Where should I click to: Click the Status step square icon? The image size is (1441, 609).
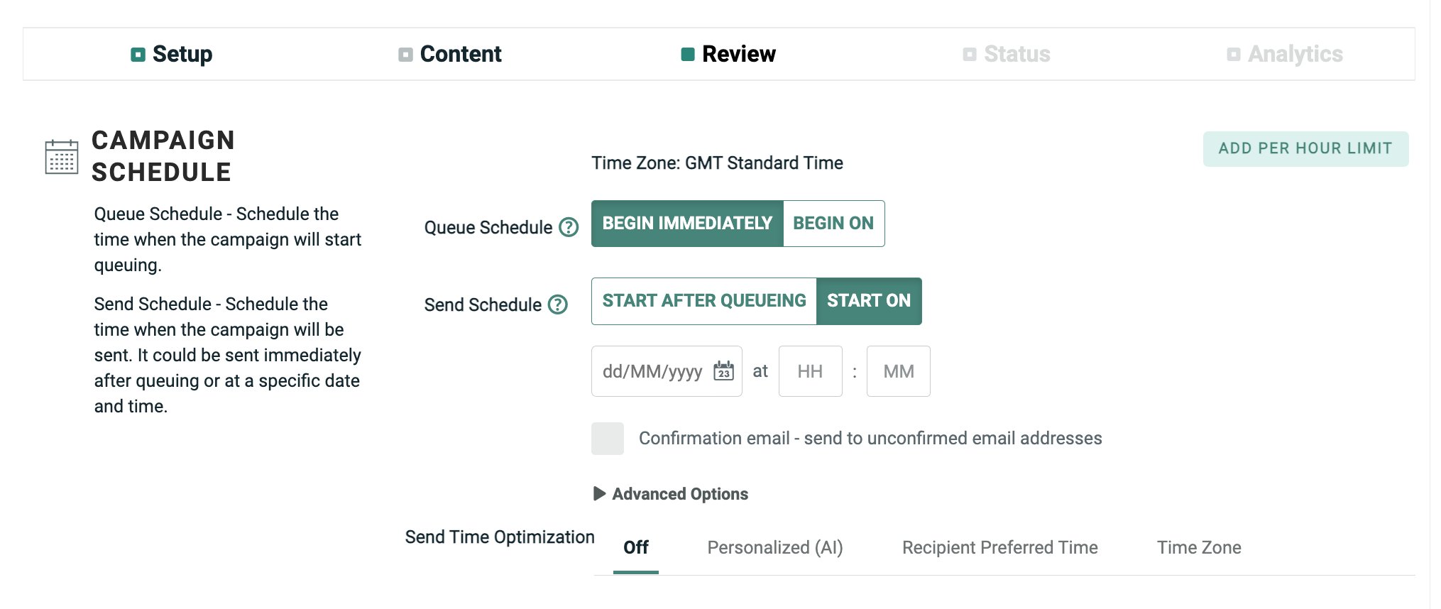(969, 55)
